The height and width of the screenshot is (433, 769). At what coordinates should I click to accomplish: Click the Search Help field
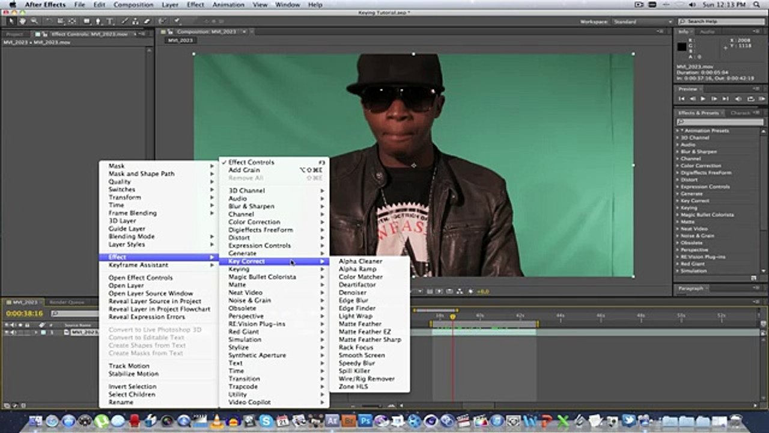pos(722,22)
